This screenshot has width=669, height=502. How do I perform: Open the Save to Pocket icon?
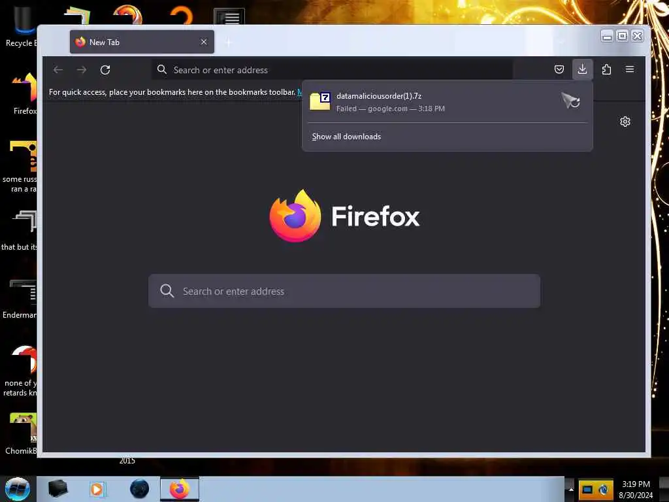559,69
